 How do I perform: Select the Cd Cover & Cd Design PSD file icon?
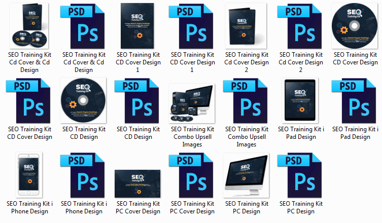pyautogui.click(x=82, y=26)
